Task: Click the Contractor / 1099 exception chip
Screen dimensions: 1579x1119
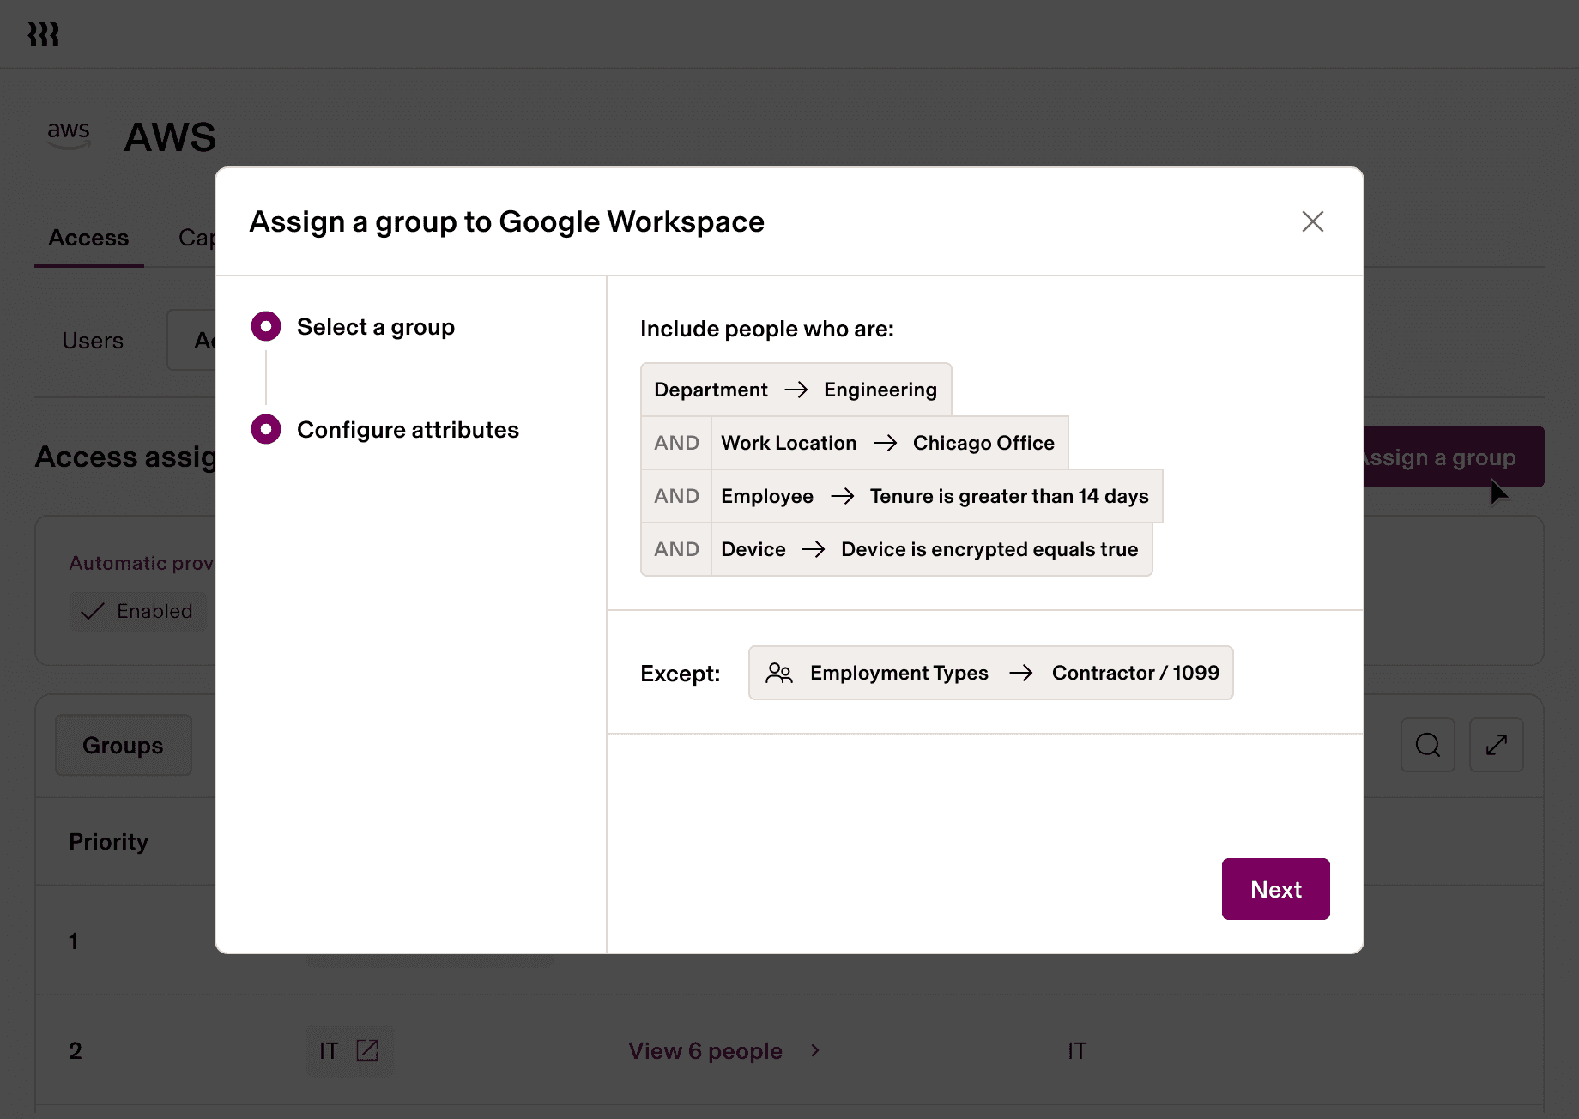Action: click(x=990, y=673)
